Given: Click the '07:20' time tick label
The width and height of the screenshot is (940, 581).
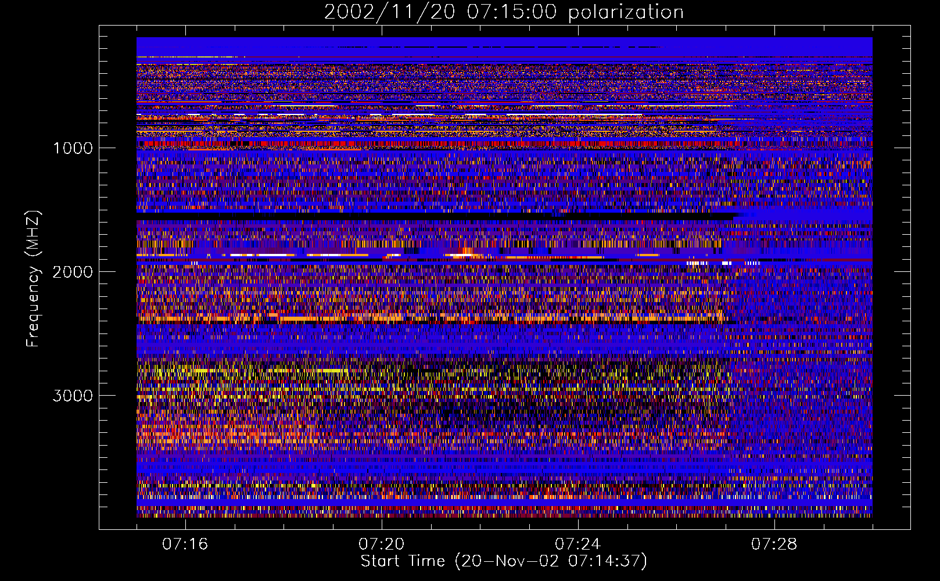Looking at the screenshot, I should point(382,544).
